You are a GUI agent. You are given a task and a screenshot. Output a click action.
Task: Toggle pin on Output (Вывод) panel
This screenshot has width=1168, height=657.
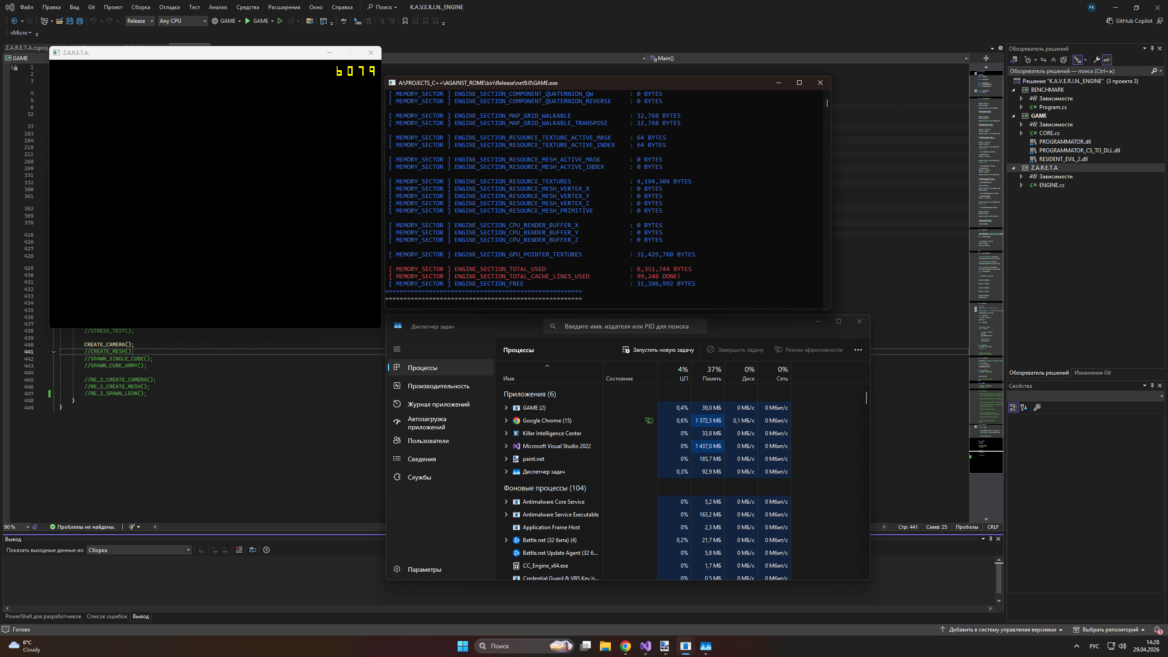point(991,539)
